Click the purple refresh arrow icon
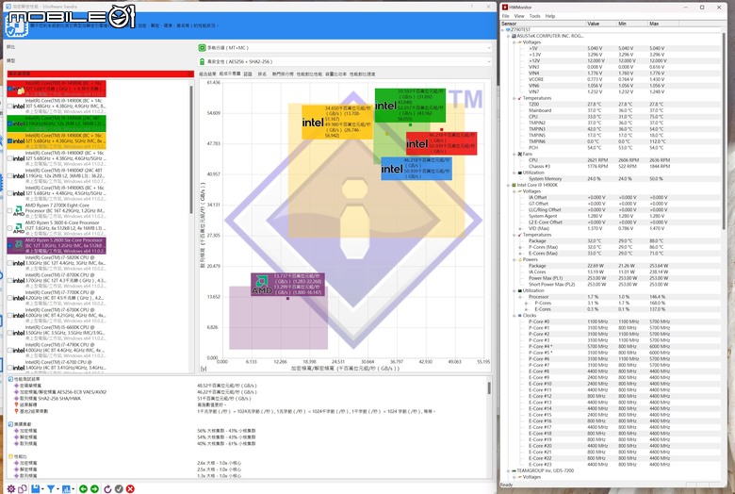Viewport: 735px width, 494px height. [107, 489]
